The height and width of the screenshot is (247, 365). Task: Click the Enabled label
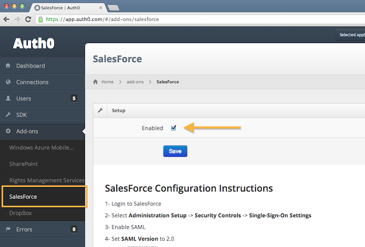(152, 128)
